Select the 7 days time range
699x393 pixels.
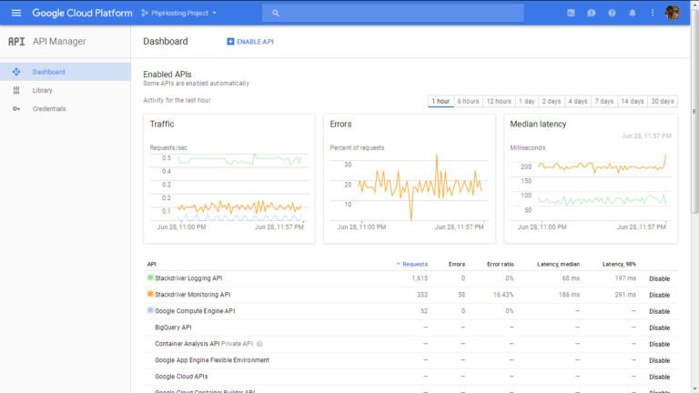(x=604, y=101)
